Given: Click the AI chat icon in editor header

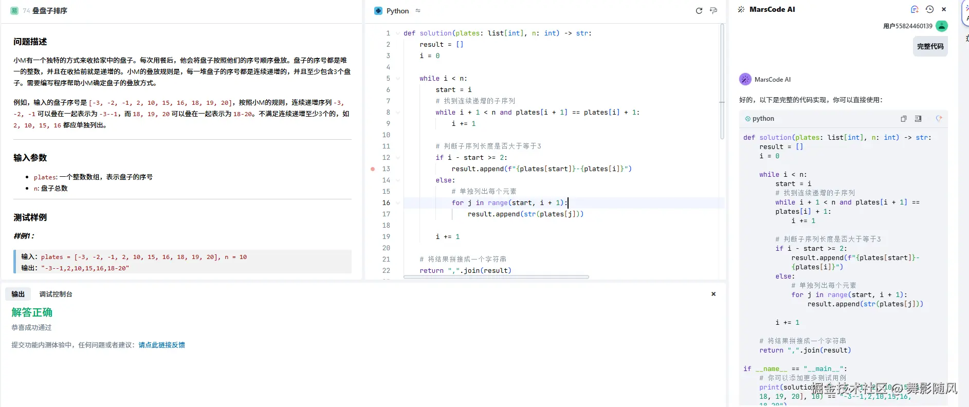Looking at the screenshot, I should click(714, 11).
